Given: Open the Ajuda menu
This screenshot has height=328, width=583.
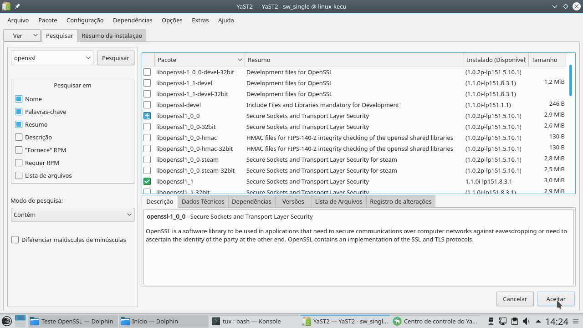Looking at the screenshot, I should (x=226, y=20).
